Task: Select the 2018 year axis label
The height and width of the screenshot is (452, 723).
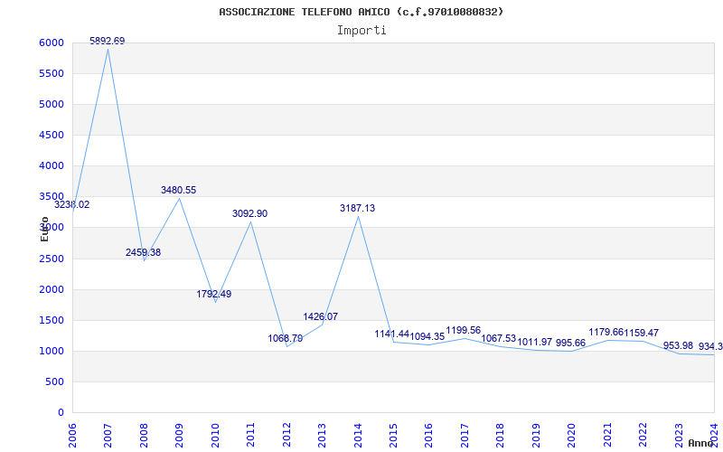Action: (x=500, y=435)
